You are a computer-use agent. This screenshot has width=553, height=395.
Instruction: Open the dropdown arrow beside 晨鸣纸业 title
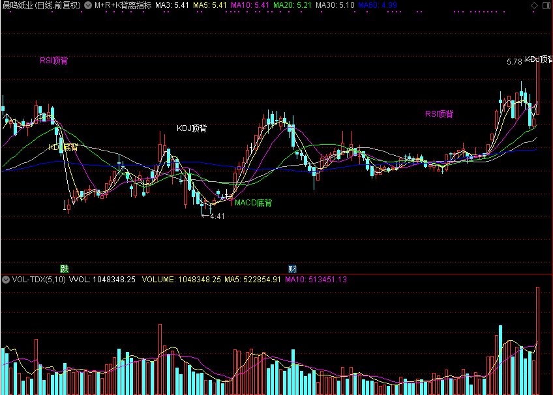tap(88, 5)
